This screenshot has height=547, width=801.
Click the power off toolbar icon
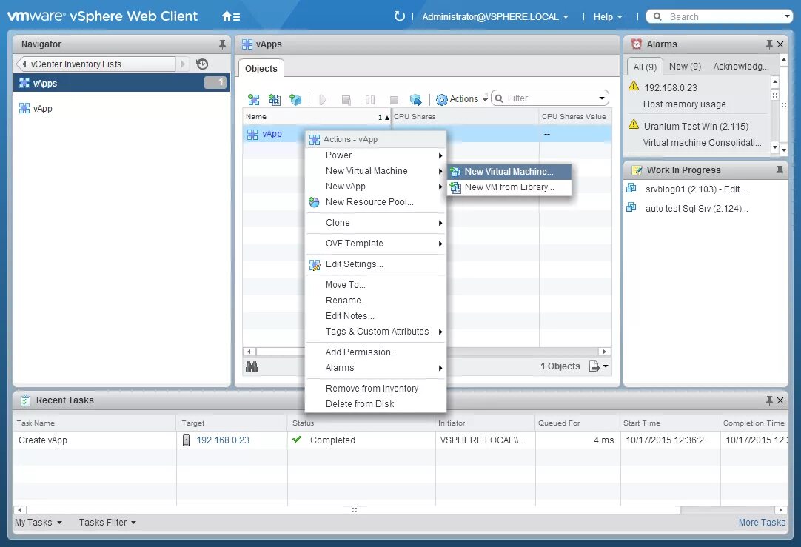[x=394, y=100]
